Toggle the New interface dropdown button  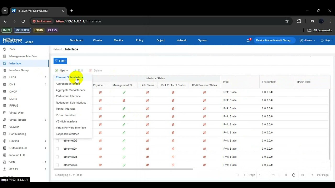[x=62, y=70]
